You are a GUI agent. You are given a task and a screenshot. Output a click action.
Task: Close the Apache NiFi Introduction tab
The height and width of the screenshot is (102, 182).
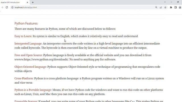click(27, 2)
